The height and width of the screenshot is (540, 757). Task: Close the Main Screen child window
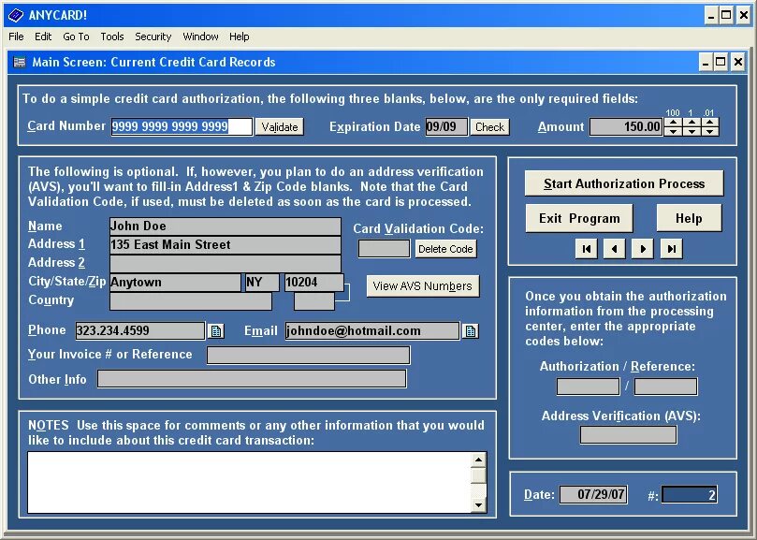(738, 63)
